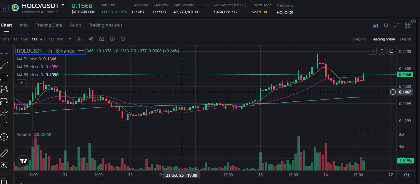Select the ruler measure tool
420x184 pixels.
pyautogui.click(x=4, y=153)
